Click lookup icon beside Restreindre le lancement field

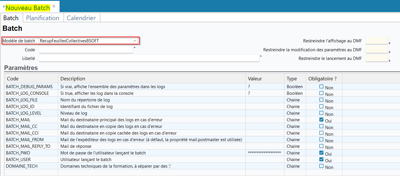(390, 61)
